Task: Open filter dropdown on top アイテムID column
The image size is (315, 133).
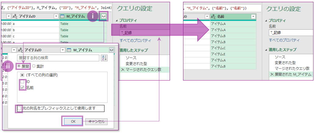Action: 56,16
